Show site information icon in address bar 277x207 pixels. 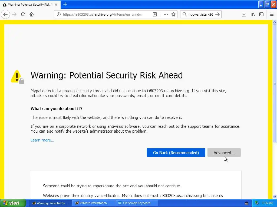pyautogui.click(x=59, y=14)
